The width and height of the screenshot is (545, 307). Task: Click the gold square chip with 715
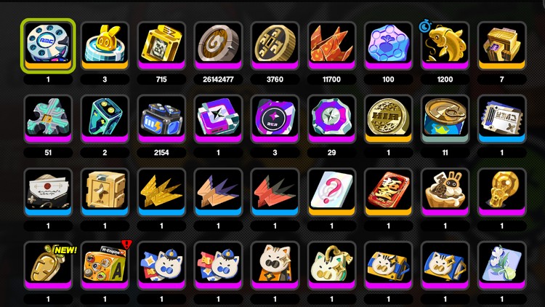click(161, 46)
